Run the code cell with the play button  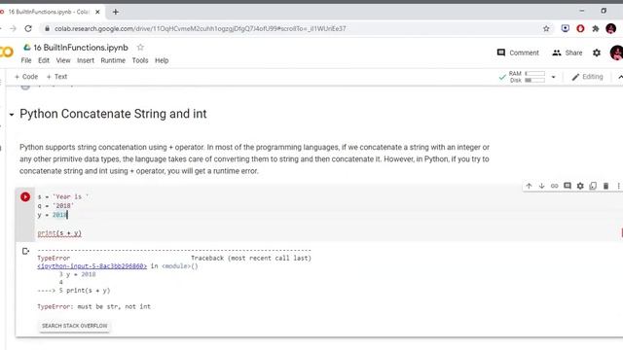pos(25,196)
